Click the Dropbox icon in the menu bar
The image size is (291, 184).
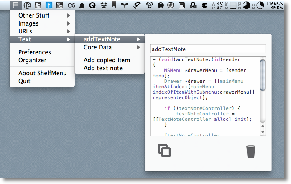[103, 5]
